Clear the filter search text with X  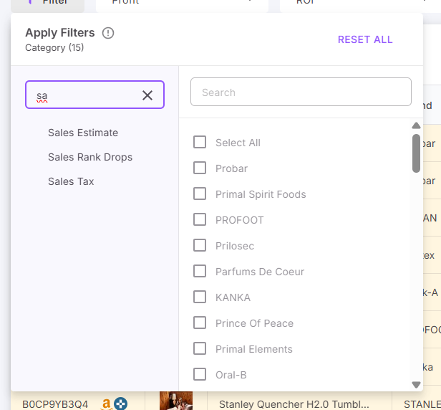click(147, 95)
